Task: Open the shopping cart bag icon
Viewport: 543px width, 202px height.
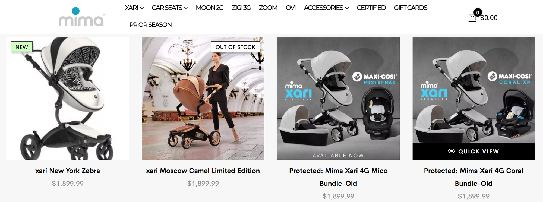Action: point(472,18)
